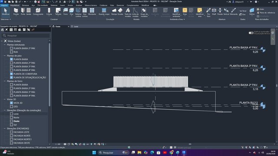The width and height of the screenshot is (278, 156).
Task: Click the Modificar arrow tool
Action: pos(6,12)
